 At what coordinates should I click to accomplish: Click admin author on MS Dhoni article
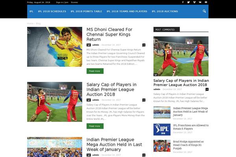pyautogui.click(x=96, y=45)
